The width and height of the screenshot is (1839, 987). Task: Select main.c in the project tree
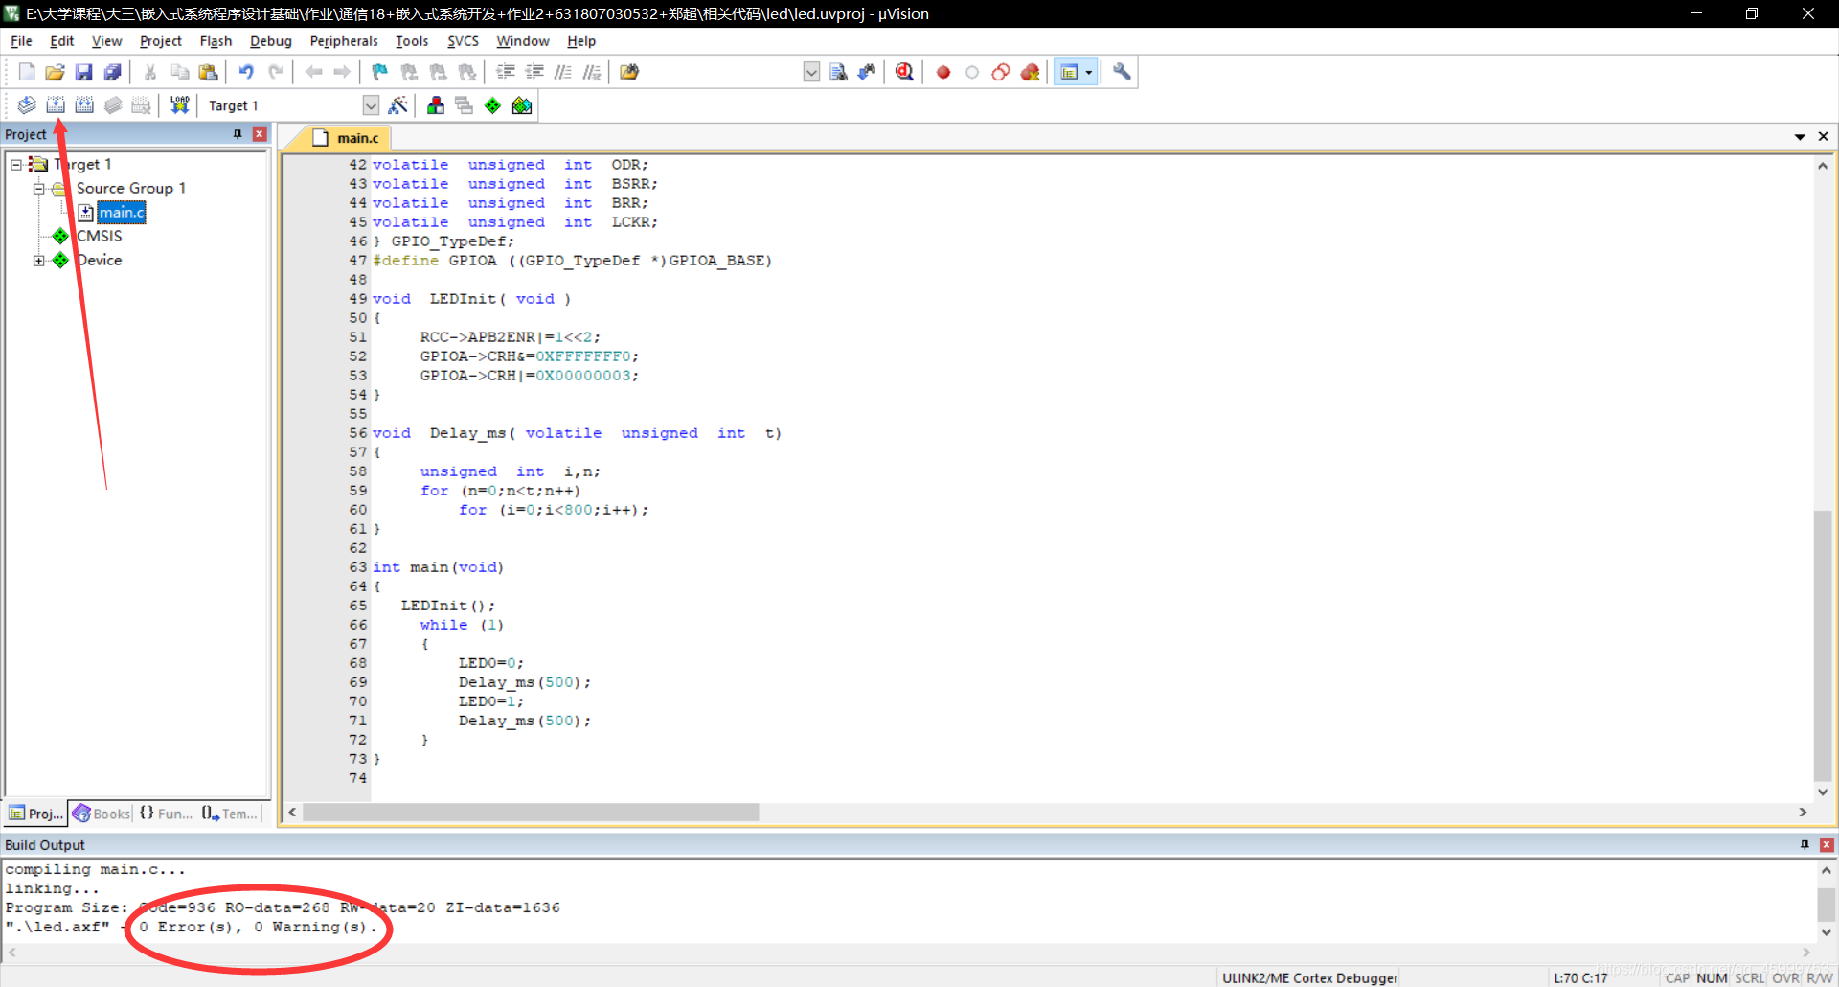122,213
